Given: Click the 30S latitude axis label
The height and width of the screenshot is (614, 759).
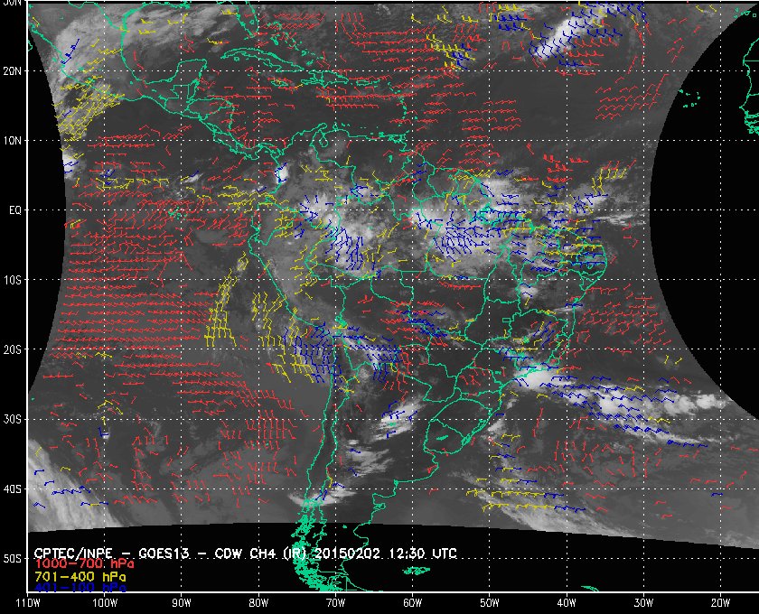Looking at the screenshot, I should 13,419.
